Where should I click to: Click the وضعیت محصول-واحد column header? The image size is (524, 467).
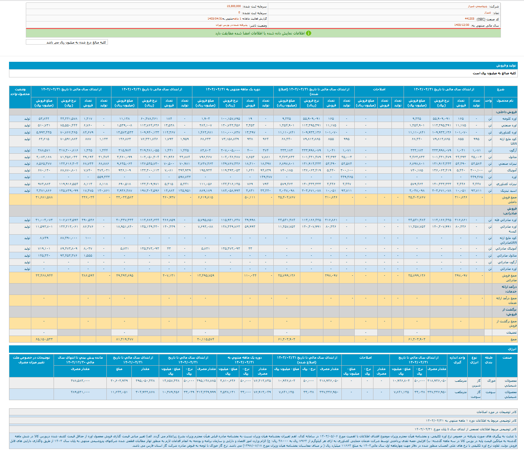(x=20, y=92)
